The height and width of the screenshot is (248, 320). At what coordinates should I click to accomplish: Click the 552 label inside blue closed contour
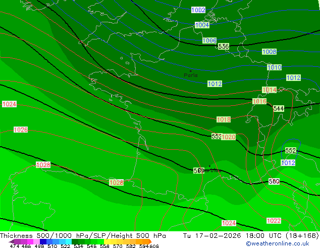(290, 151)
